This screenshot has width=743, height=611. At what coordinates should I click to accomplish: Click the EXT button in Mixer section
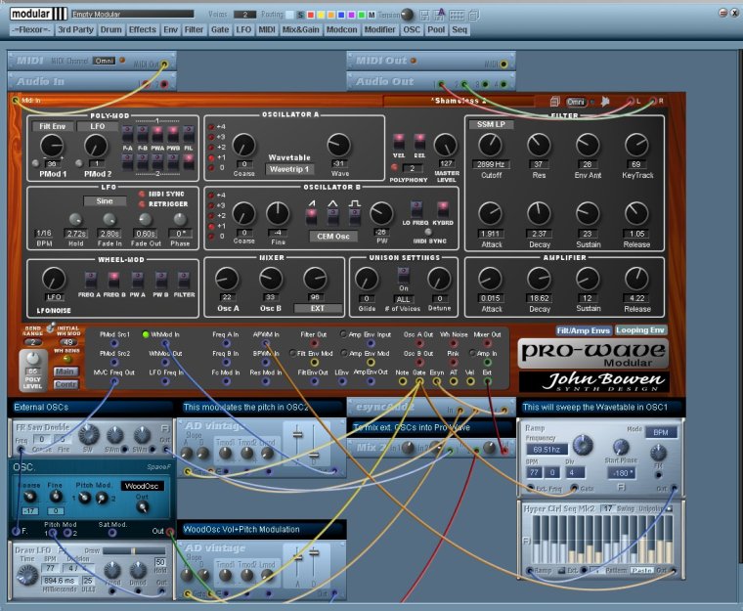[x=318, y=309]
